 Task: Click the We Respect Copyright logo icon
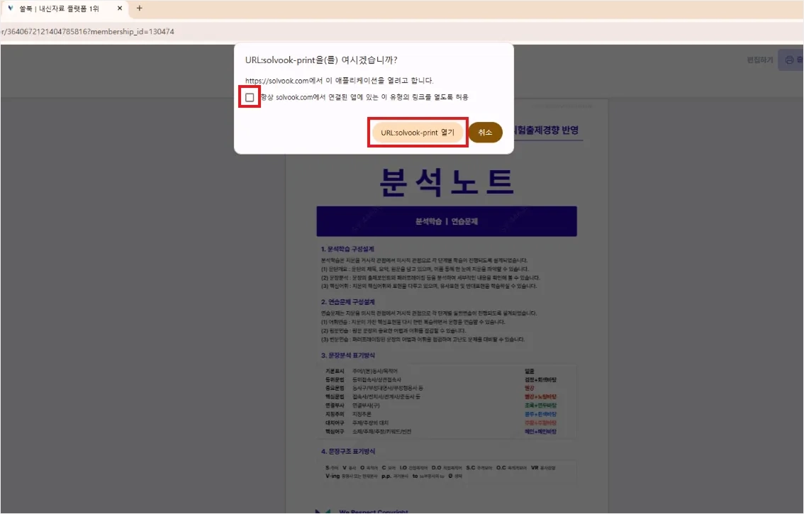pyautogui.click(x=323, y=511)
